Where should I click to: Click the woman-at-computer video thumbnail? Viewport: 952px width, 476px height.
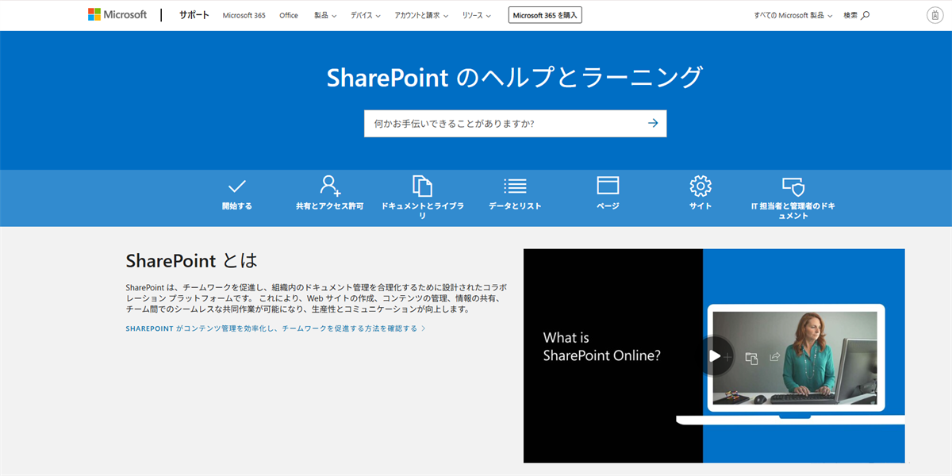795,358
